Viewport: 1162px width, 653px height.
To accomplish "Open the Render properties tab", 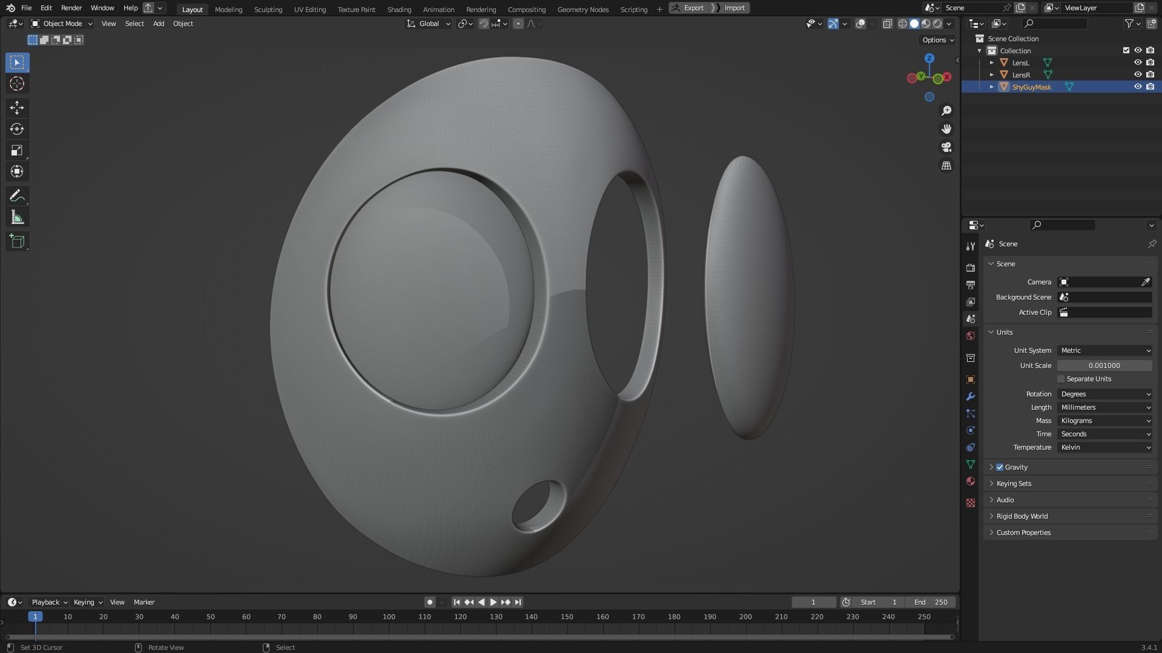I will click(971, 267).
